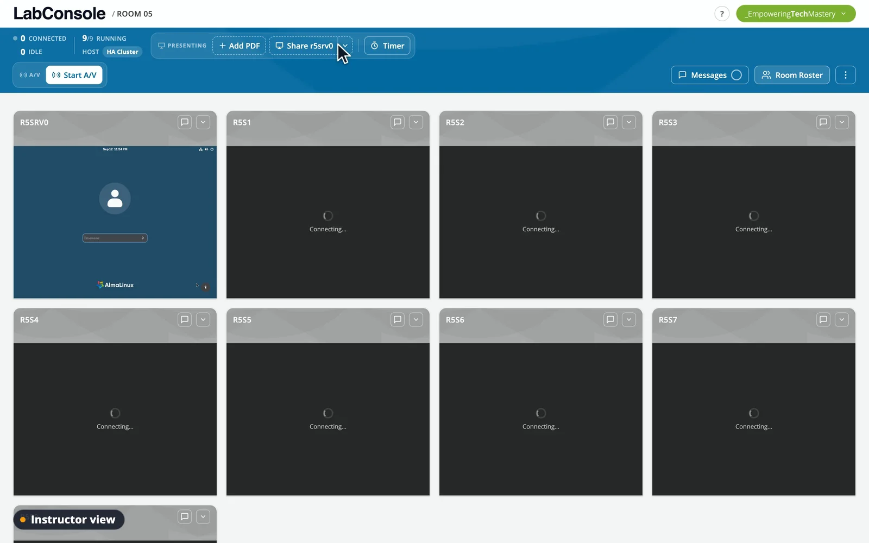Open the R5S2 connecting screen
Image resolution: width=869 pixels, height=543 pixels.
541,222
